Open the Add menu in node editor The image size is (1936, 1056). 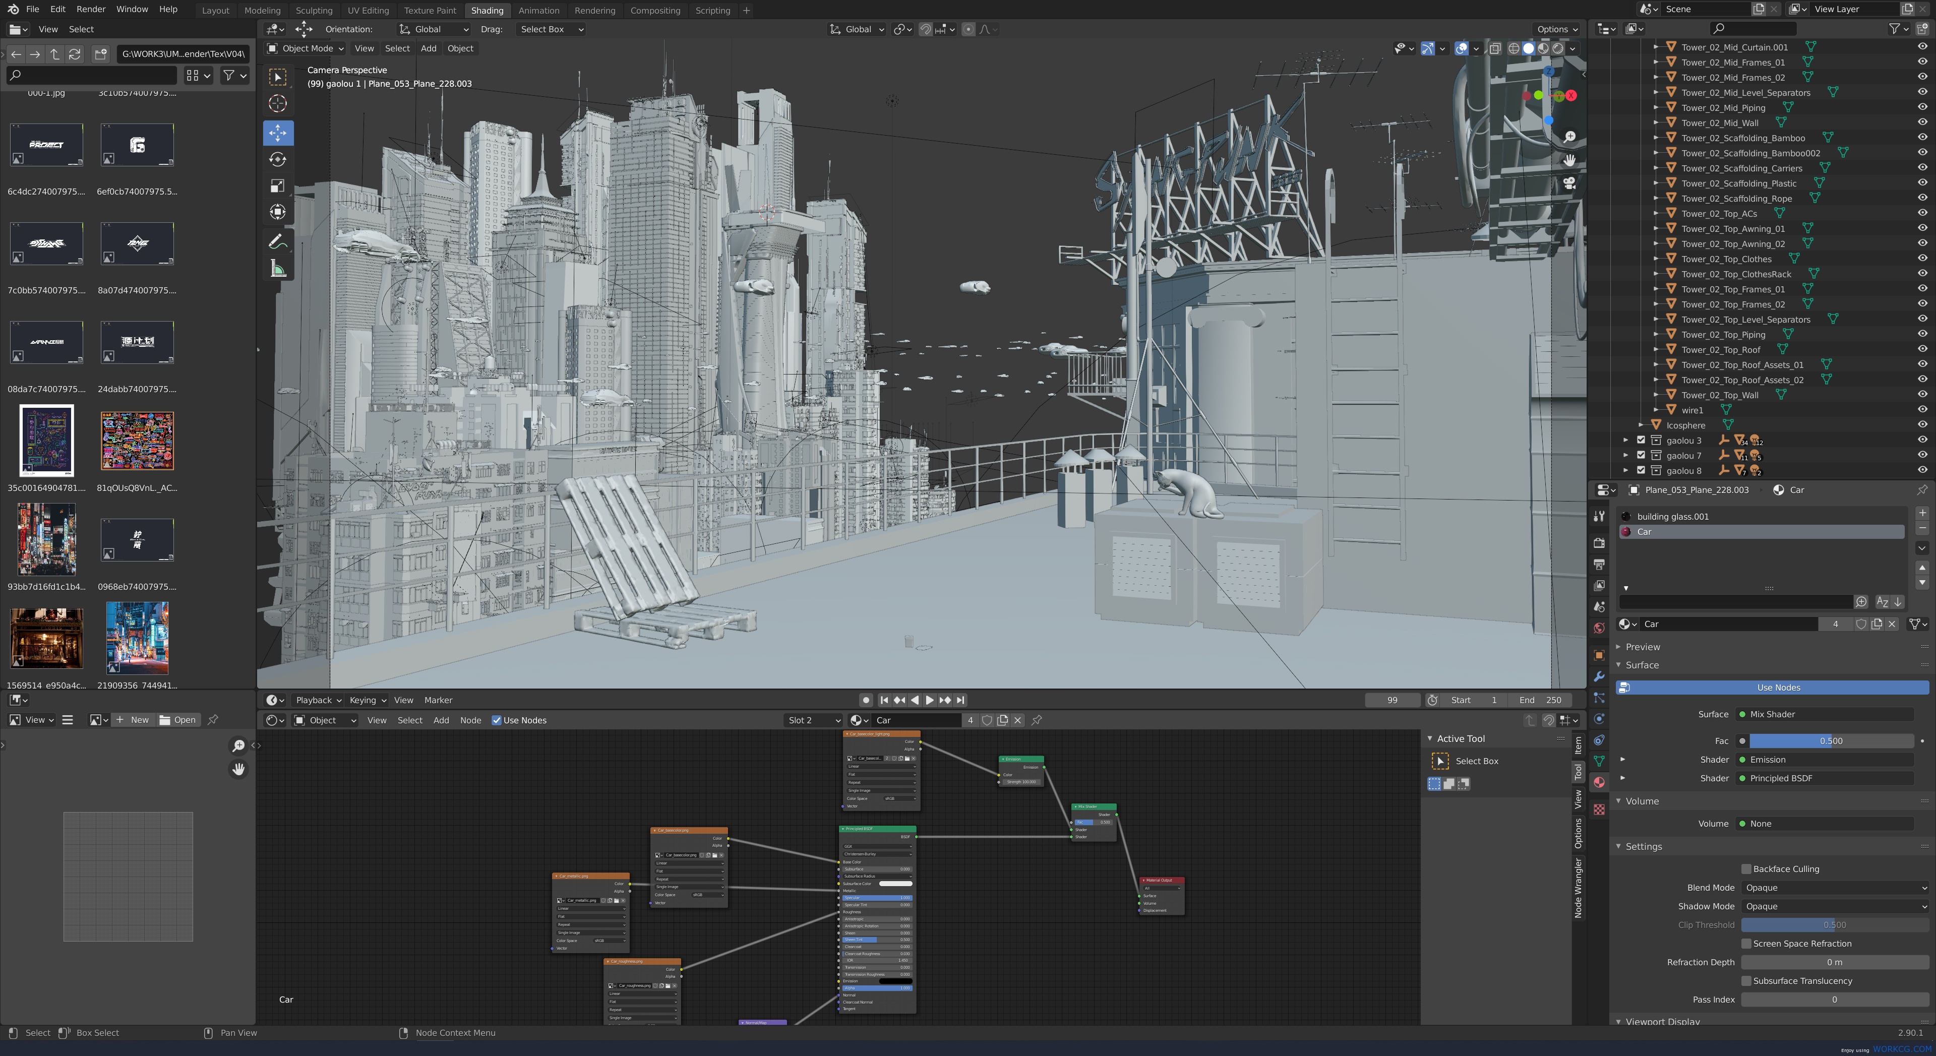441,720
